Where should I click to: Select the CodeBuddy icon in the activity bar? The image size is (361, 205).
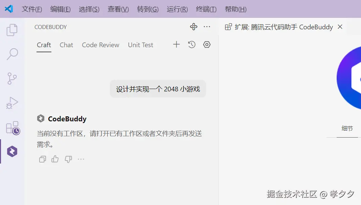12,151
